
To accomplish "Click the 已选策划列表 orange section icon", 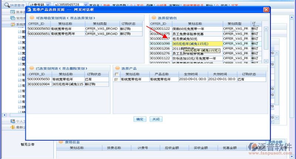I will (x=32, y=68).
